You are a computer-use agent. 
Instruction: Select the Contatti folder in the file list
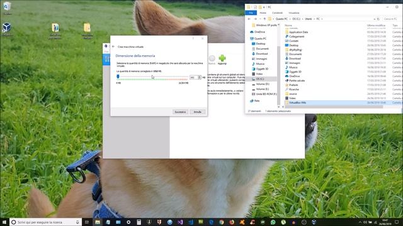point(293,41)
